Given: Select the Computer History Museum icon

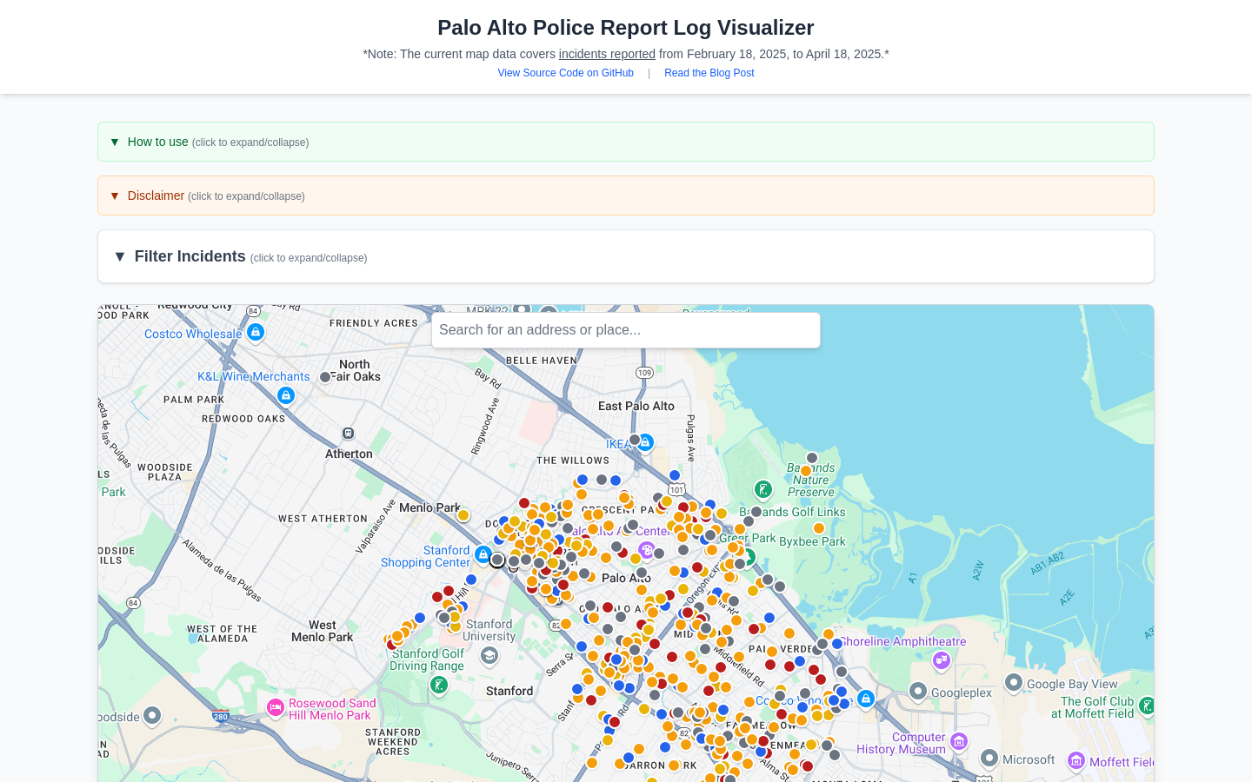Looking at the screenshot, I should pyautogui.click(x=959, y=741).
